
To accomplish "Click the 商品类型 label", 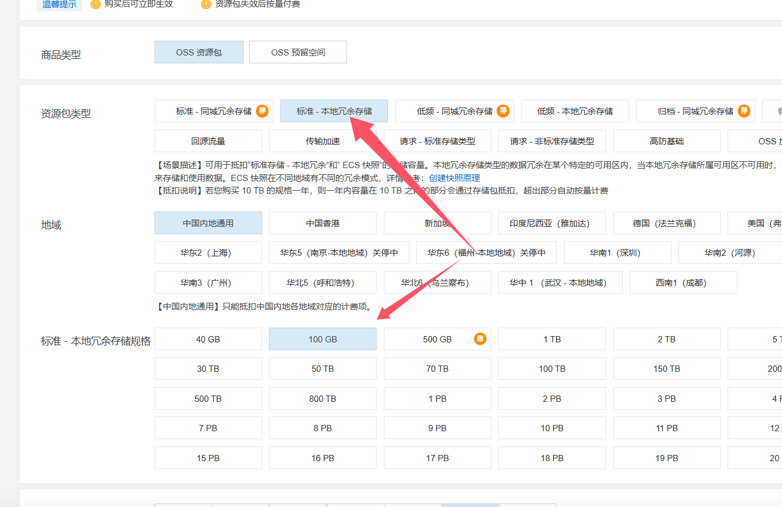I will pyautogui.click(x=61, y=55).
